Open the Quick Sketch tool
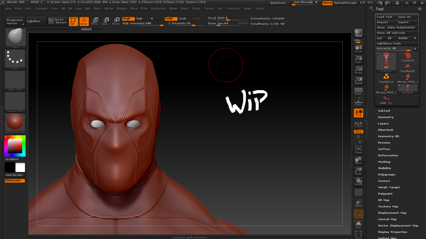This screenshot has height=239, width=426. pos(58,21)
